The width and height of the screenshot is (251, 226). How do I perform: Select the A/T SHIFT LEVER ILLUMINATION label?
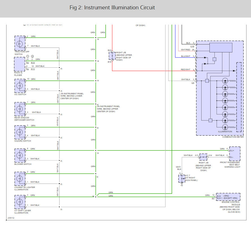(x=23, y=212)
